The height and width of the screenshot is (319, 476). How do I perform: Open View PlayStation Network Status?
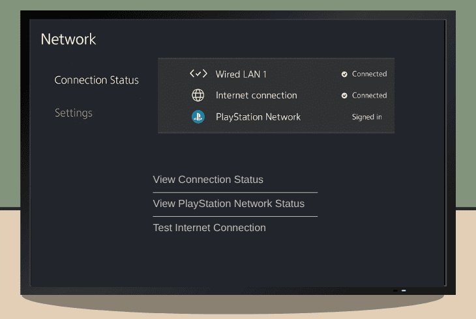pyautogui.click(x=229, y=204)
